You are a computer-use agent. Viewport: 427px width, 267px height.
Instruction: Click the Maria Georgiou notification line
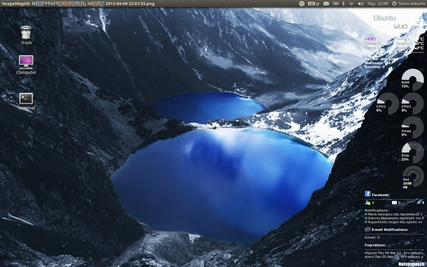click(x=394, y=214)
